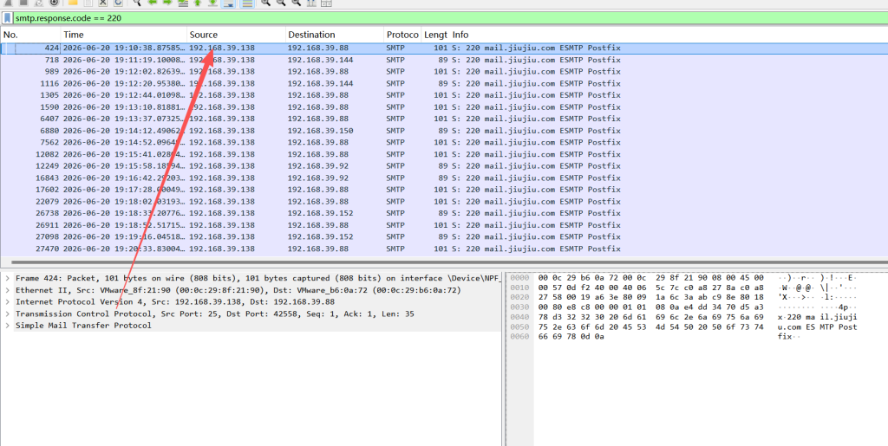The height and width of the screenshot is (446, 888).
Task: Sort by the No. column header
Action: tap(30, 35)
